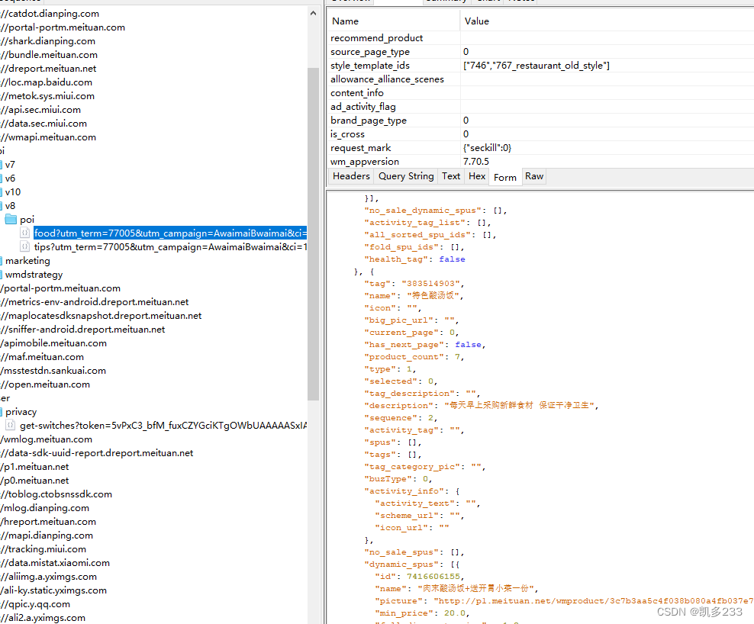Select the tracking.miui.com host
The height and width of the screenshot is (624, 754).
click(x=43, y=549)
